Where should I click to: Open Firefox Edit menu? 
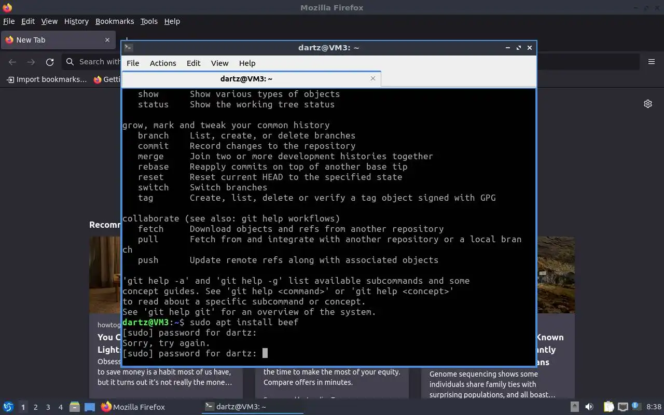pyautogui.click(x=28, y=21)
